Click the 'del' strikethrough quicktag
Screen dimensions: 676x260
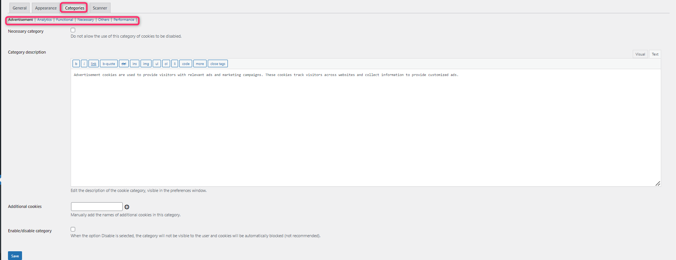(x=123, y=64)
